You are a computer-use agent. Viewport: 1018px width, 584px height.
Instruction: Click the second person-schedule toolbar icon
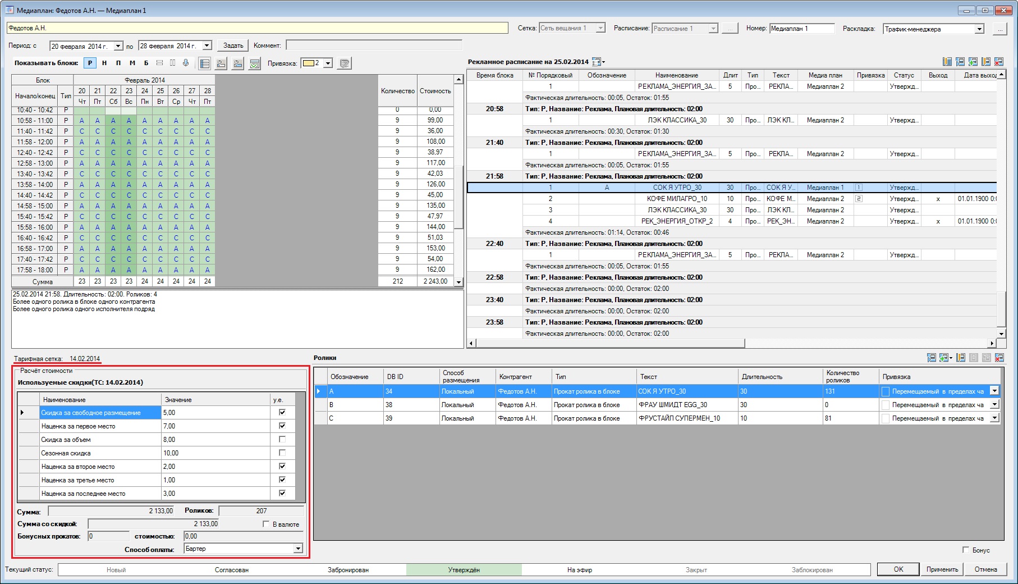point(238,63)
